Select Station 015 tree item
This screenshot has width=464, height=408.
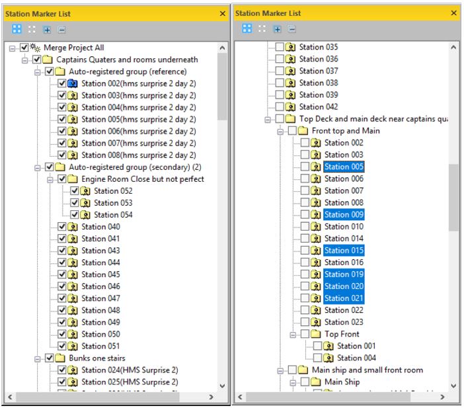coord(344,251)
